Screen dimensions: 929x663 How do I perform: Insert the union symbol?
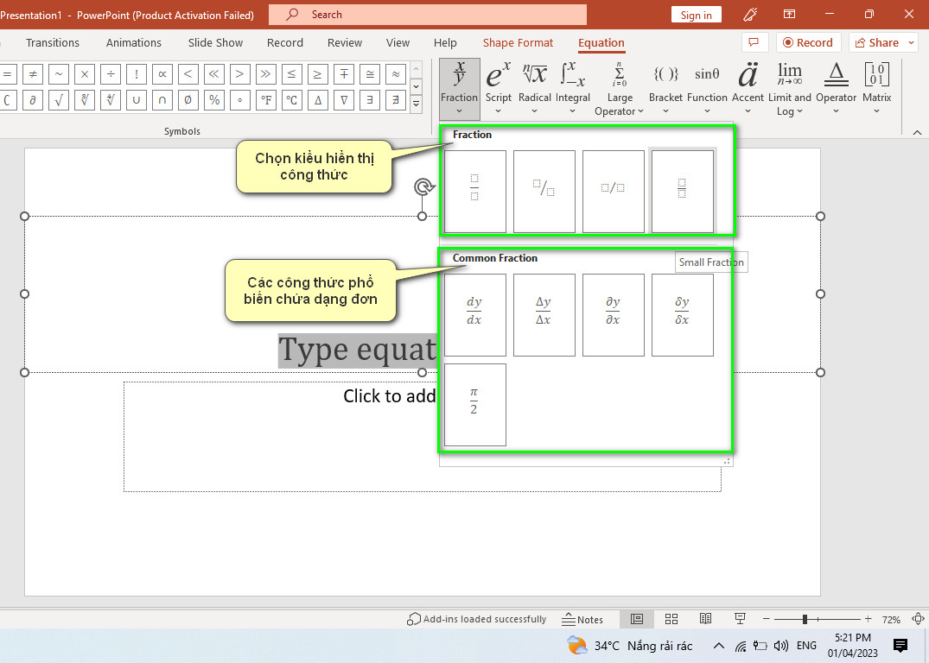pyautogui.click(x=137, y=100)
